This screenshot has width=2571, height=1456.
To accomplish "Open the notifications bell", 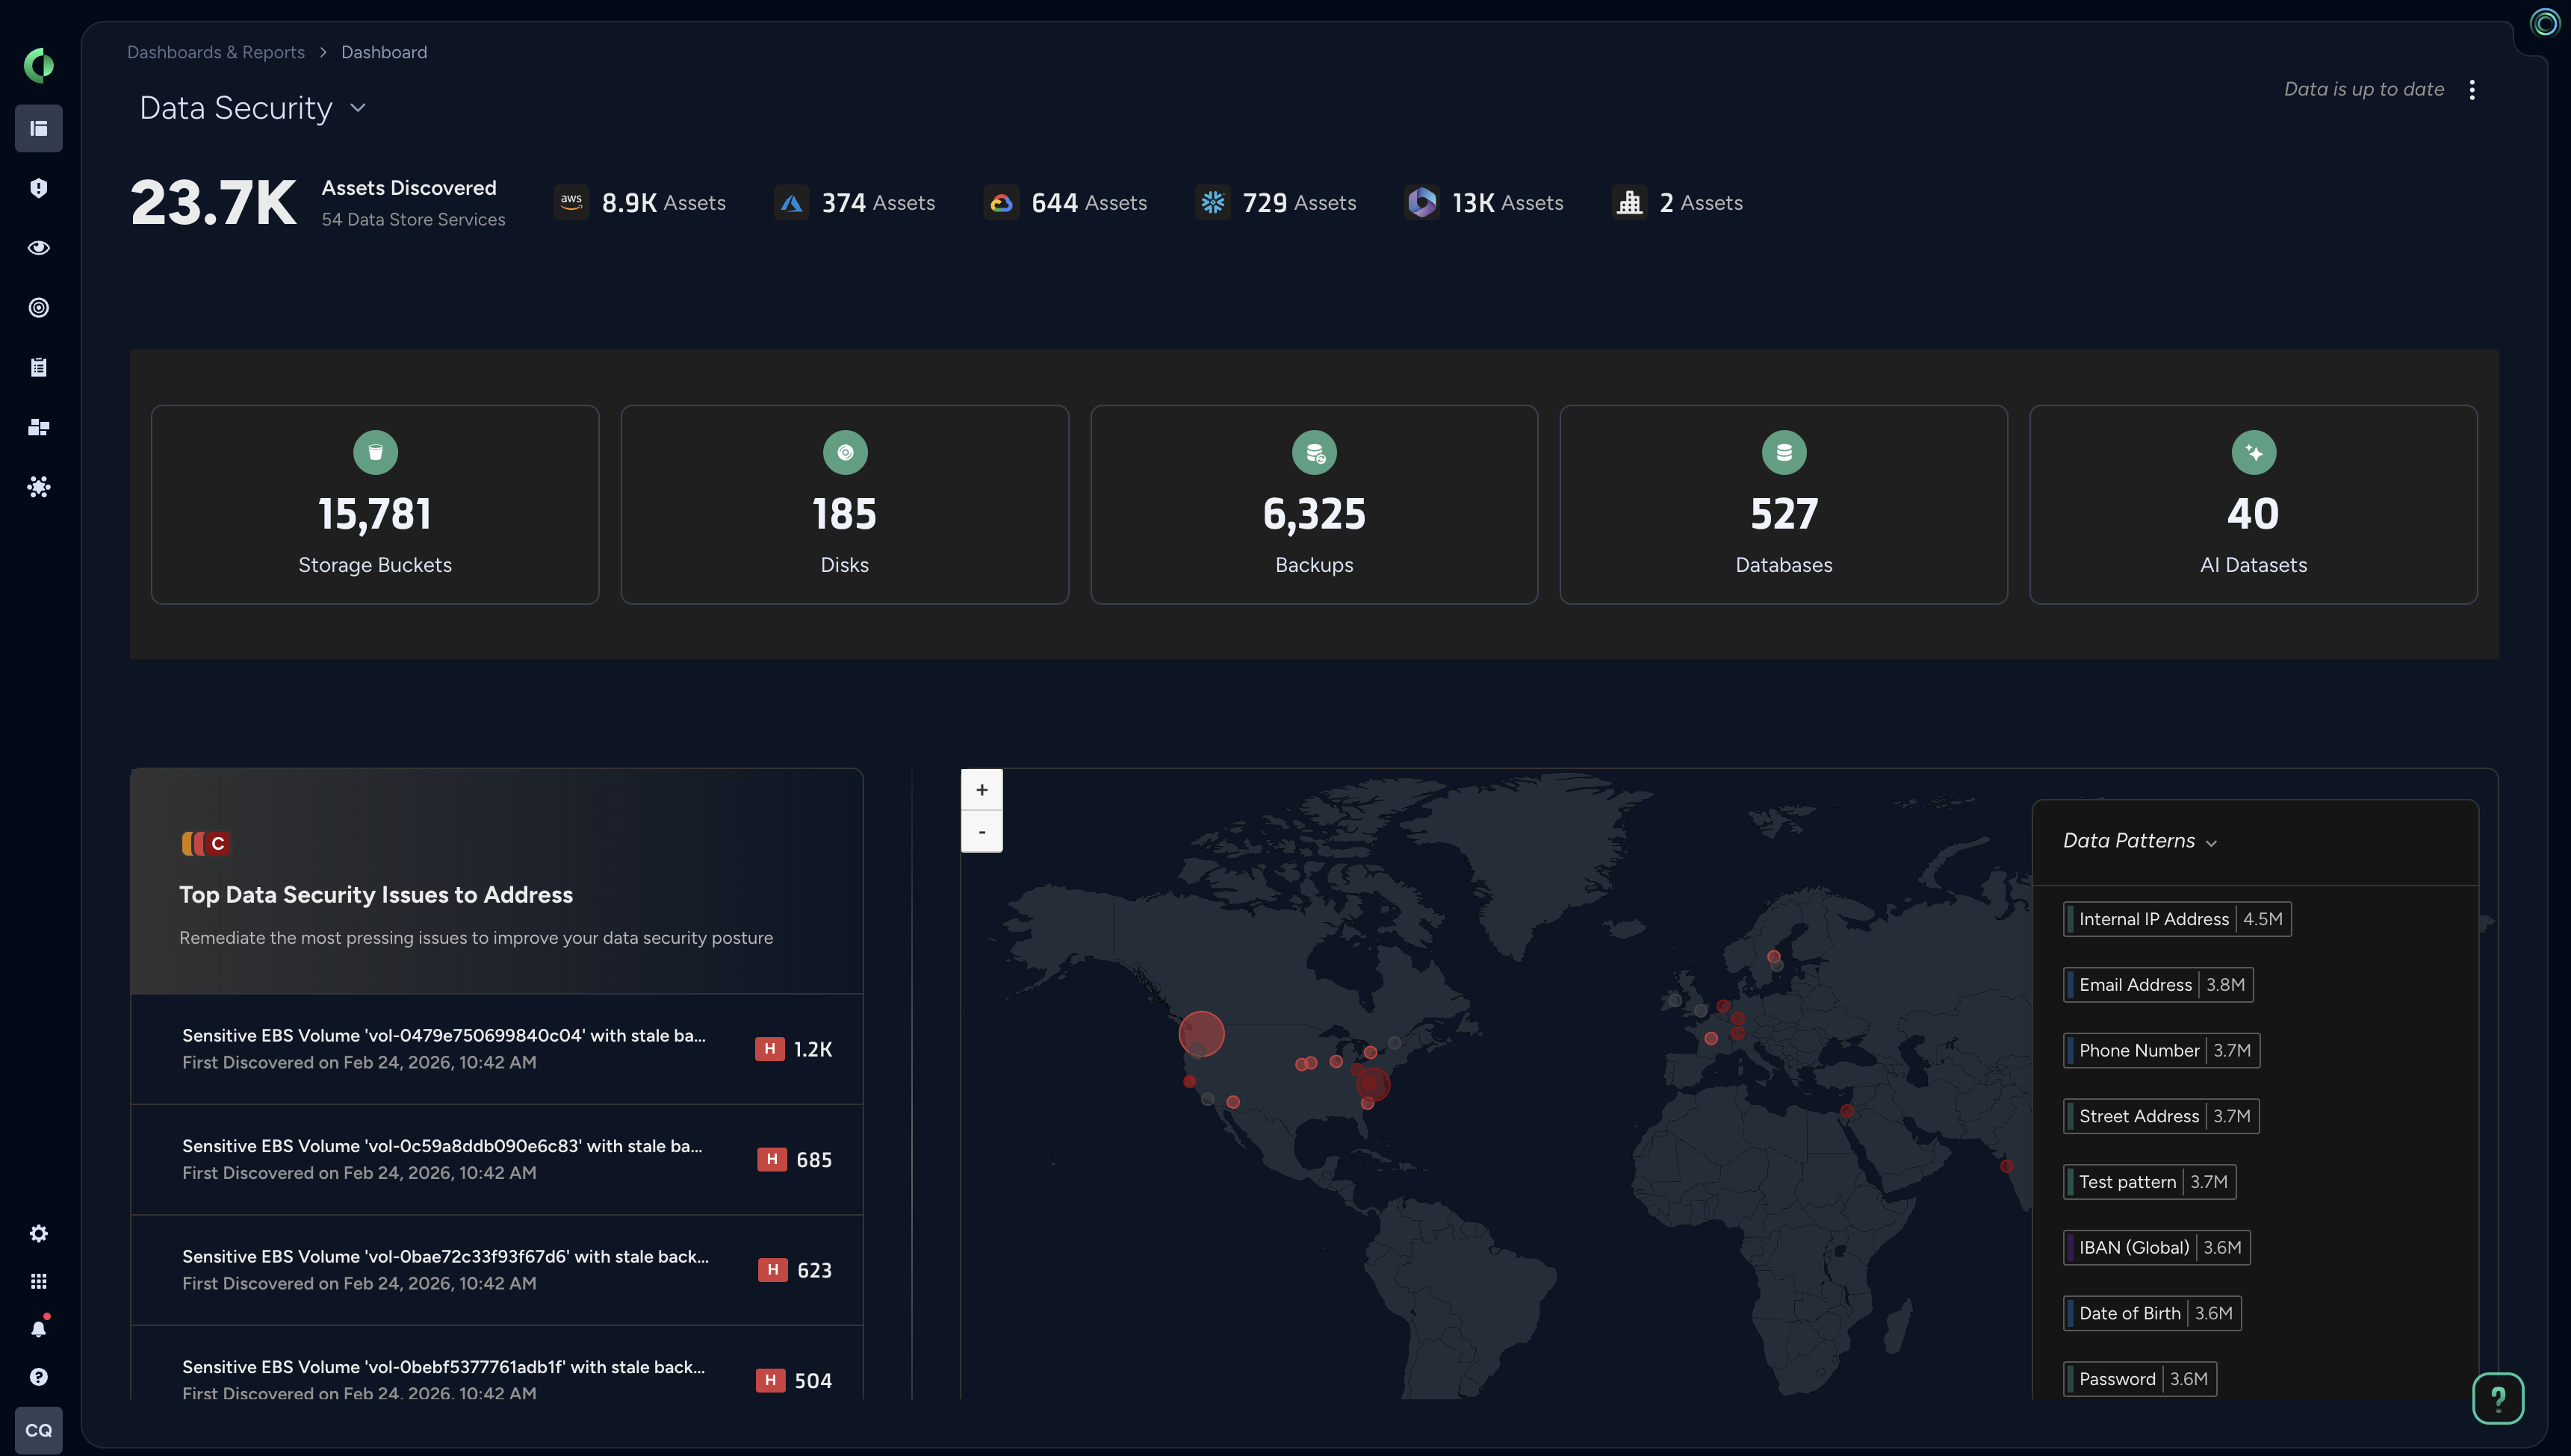I will tap(39, 1327).
